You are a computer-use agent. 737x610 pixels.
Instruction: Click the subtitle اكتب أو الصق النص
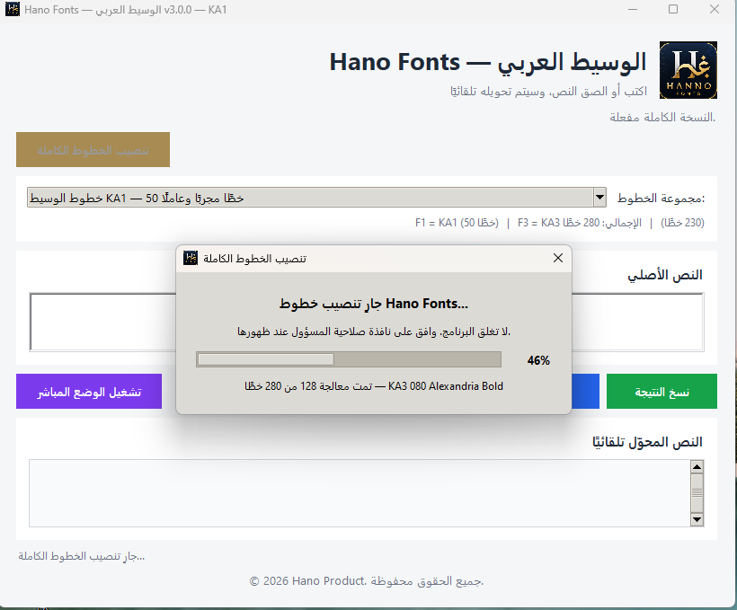pos(548,91)
